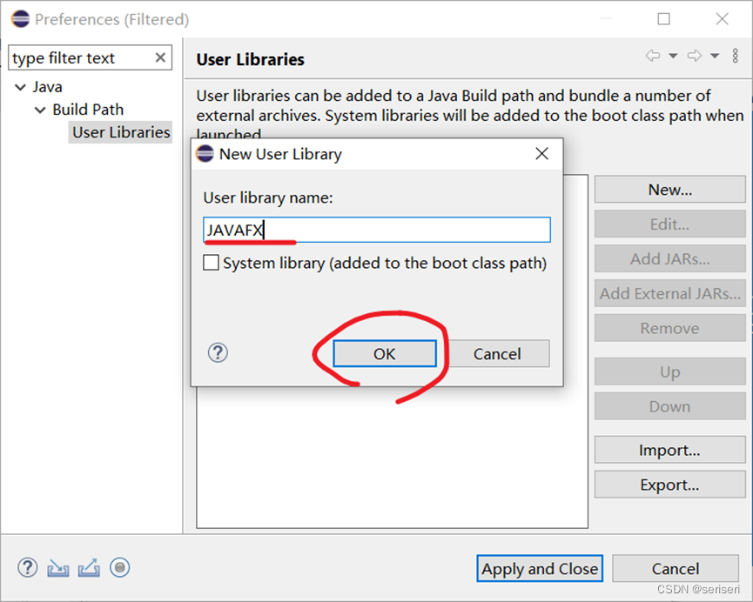This screenshot has height=602, width=753.
Task: Enable System library checkbox
Action: [211, 263]
